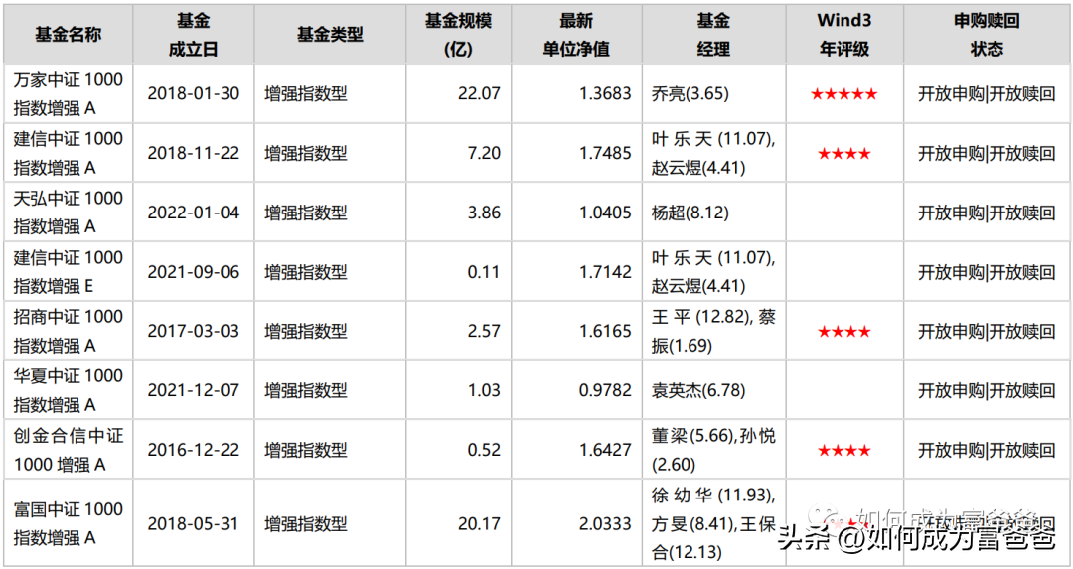This screenshot has width=1073, height=569.
Task: Select fund size value 20.17
Action: pos(480,524)
